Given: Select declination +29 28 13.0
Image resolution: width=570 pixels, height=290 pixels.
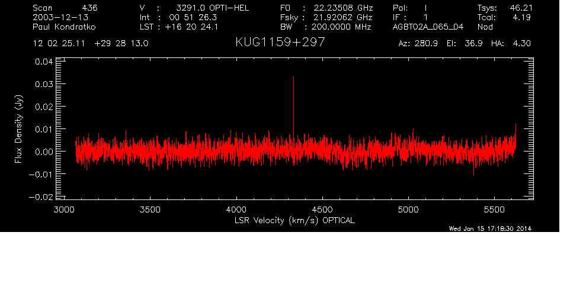Looking at the screenshot, I should (121, 44).
